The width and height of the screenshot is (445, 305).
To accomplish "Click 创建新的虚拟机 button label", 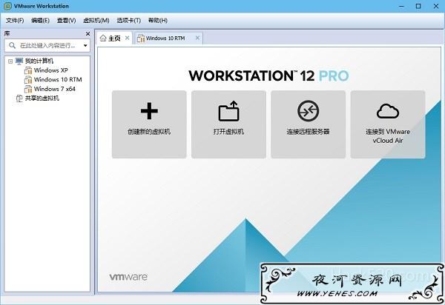I will point(149,132).
